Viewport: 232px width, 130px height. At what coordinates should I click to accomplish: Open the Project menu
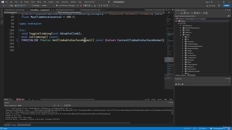26,2
